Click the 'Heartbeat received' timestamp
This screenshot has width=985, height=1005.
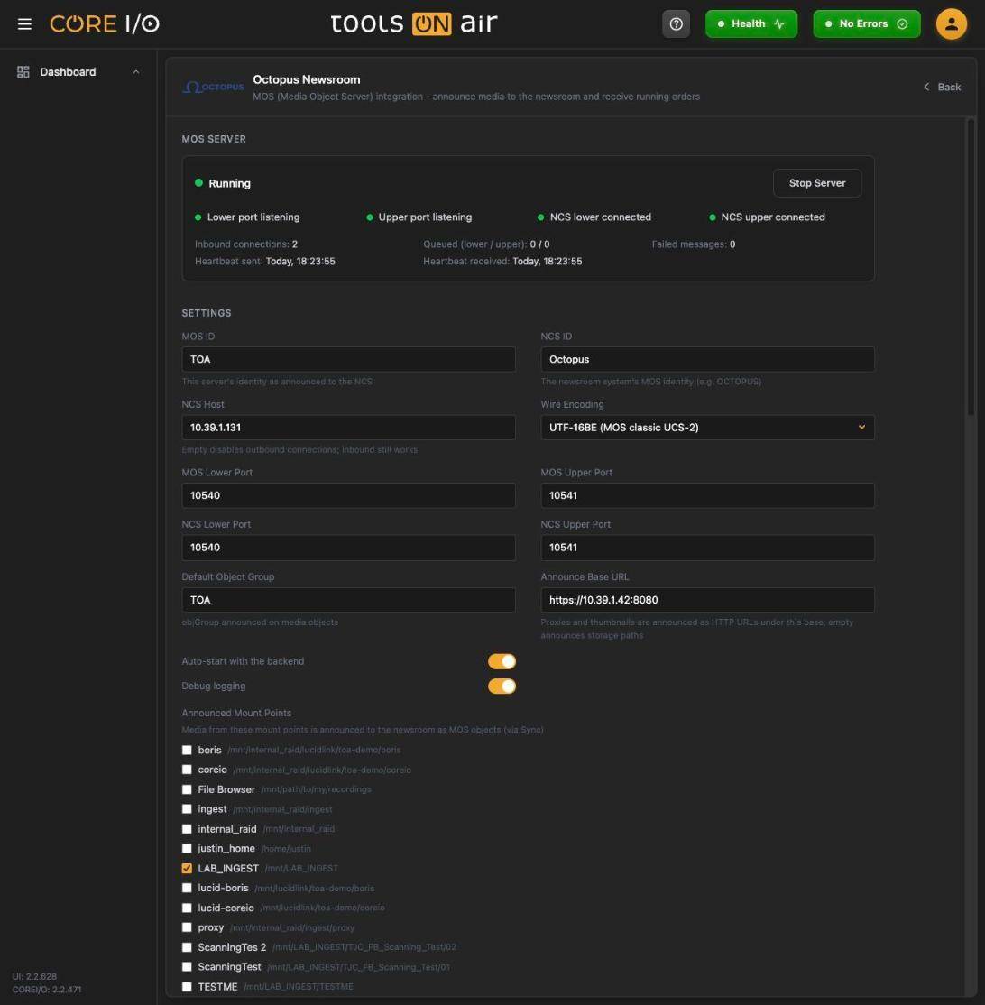click(x=548, y=262)
